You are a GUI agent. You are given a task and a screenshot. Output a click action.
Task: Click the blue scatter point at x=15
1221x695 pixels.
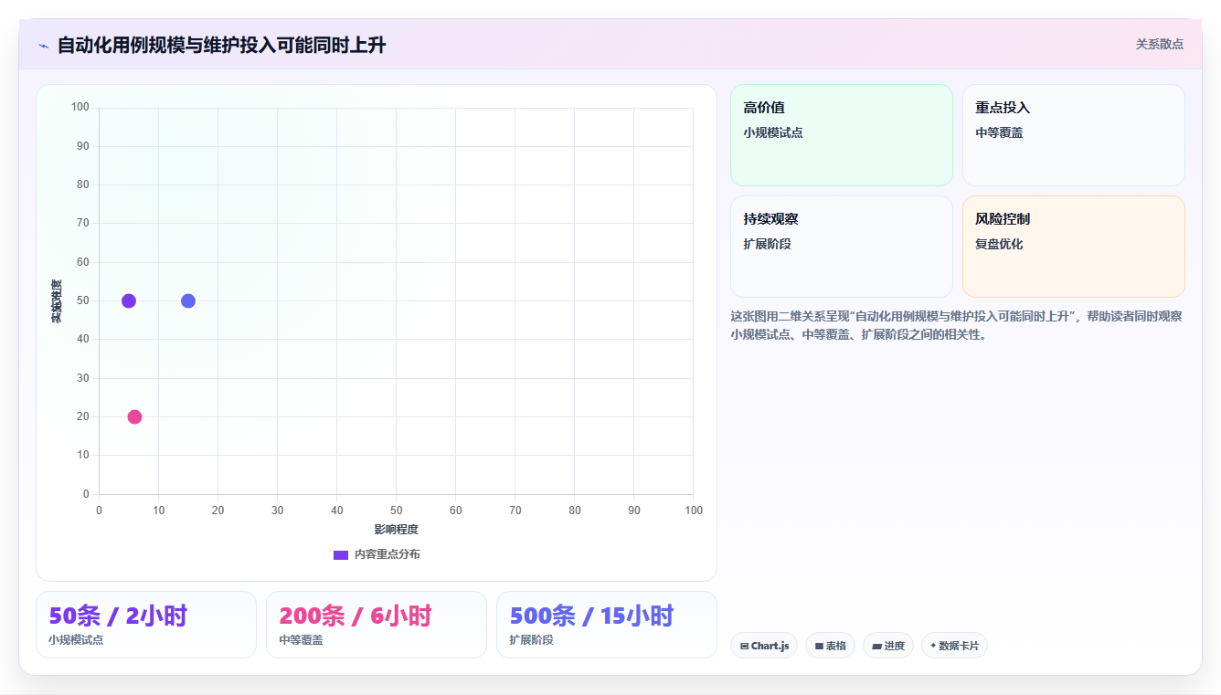188,301
